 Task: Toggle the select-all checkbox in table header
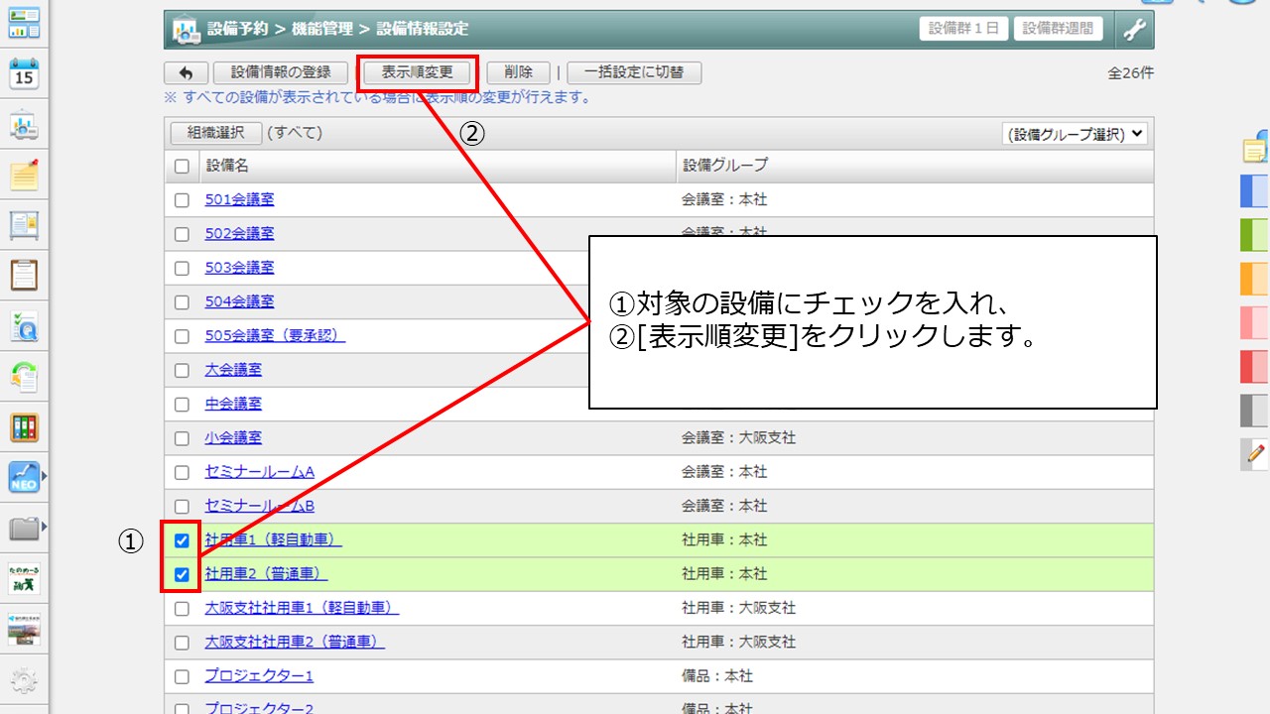pos(182,166)
